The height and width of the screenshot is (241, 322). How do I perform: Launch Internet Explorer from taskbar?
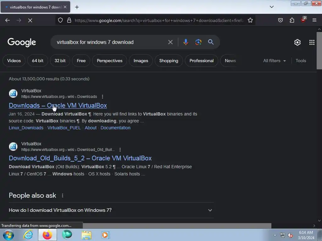[28, 235]
